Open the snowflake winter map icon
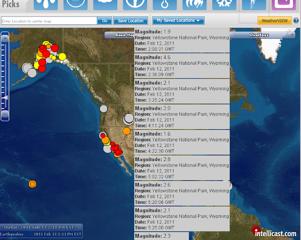This screenshot has height=240, width=301. tap(224, 5)
